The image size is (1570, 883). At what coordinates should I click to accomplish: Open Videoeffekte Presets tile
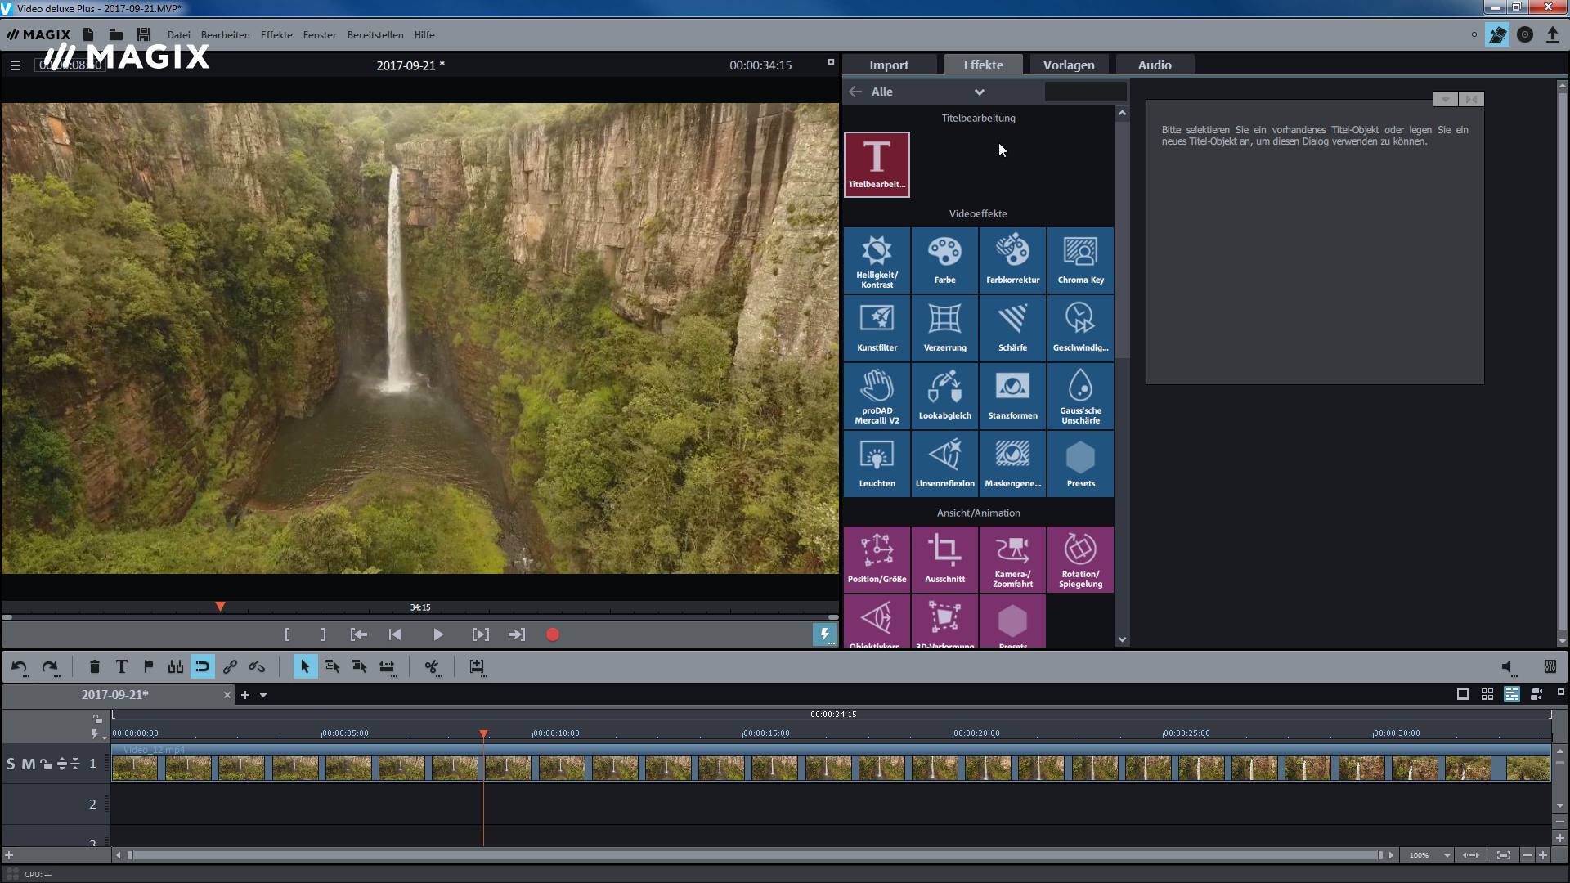[1080, 464]
